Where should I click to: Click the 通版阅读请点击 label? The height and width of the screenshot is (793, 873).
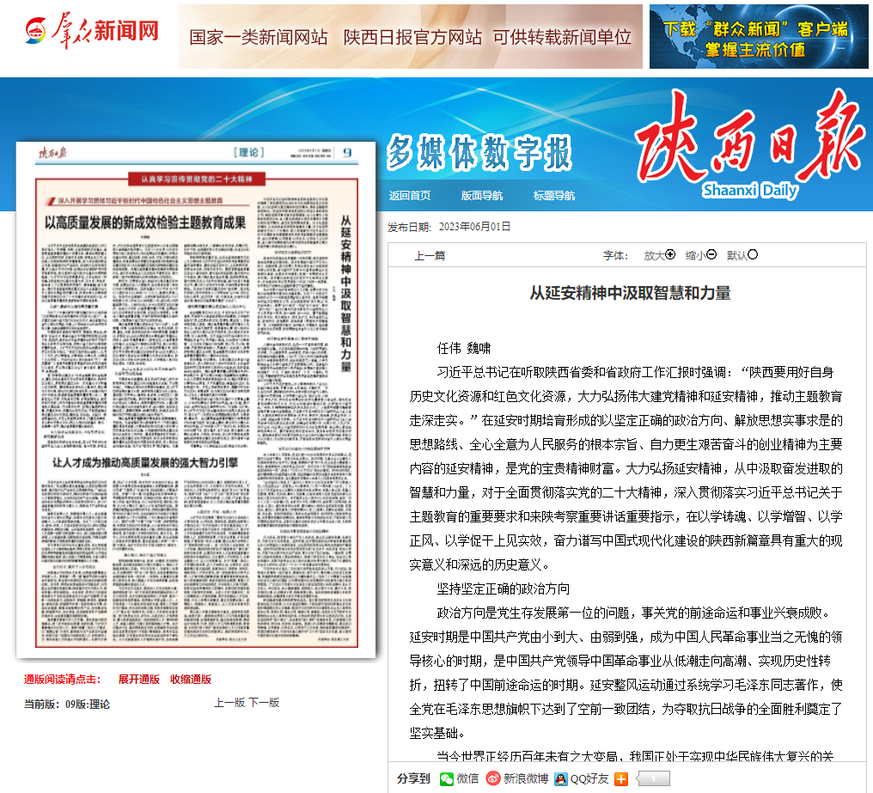[x=62, y=680]
